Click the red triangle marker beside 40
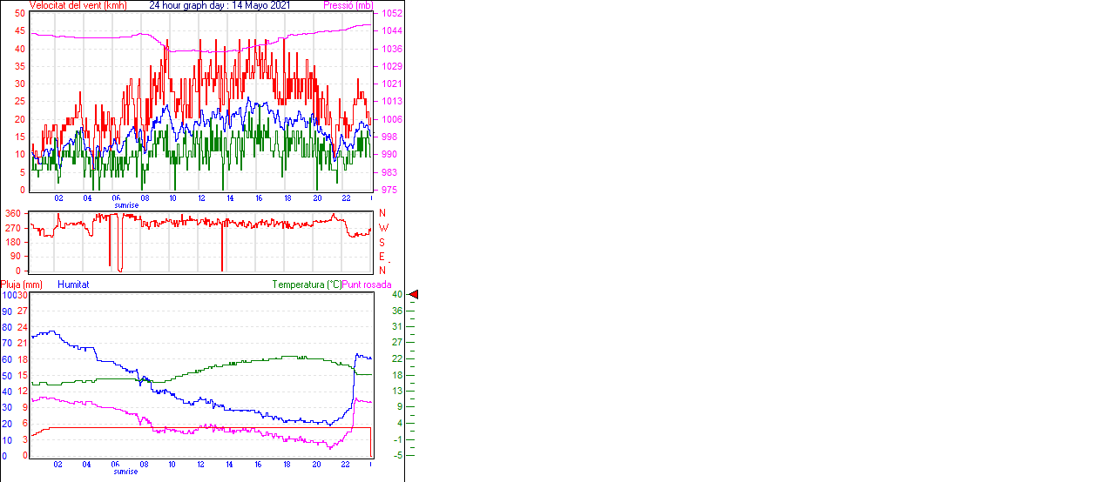 414,295
